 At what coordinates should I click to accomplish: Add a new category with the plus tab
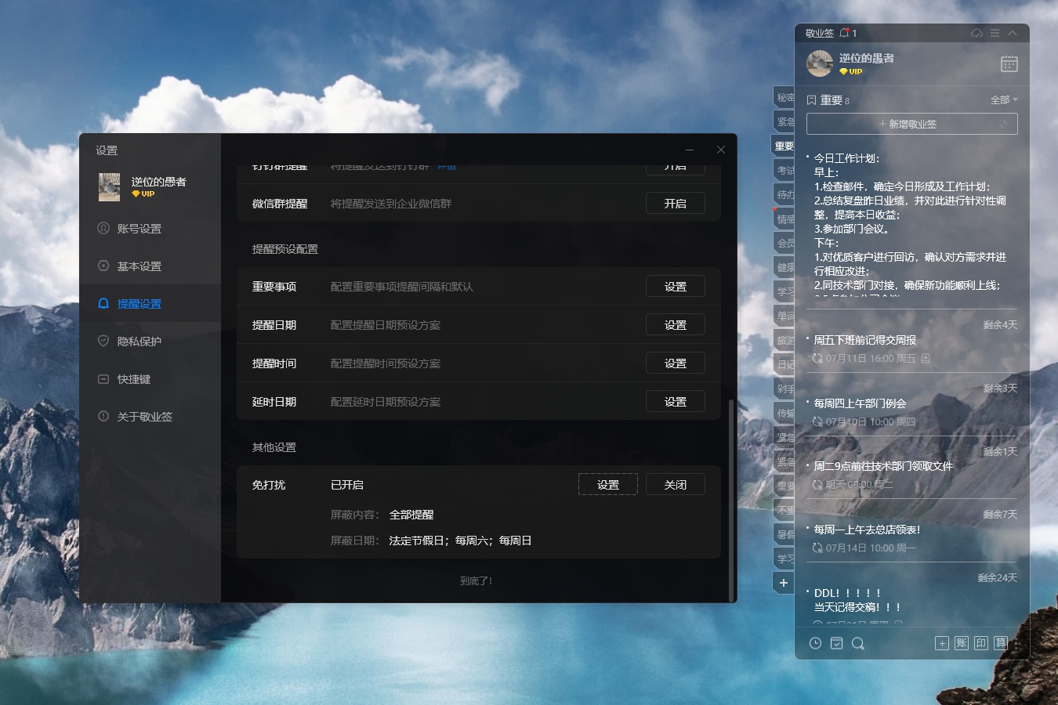pyautogui.click(x=784, y=583)
